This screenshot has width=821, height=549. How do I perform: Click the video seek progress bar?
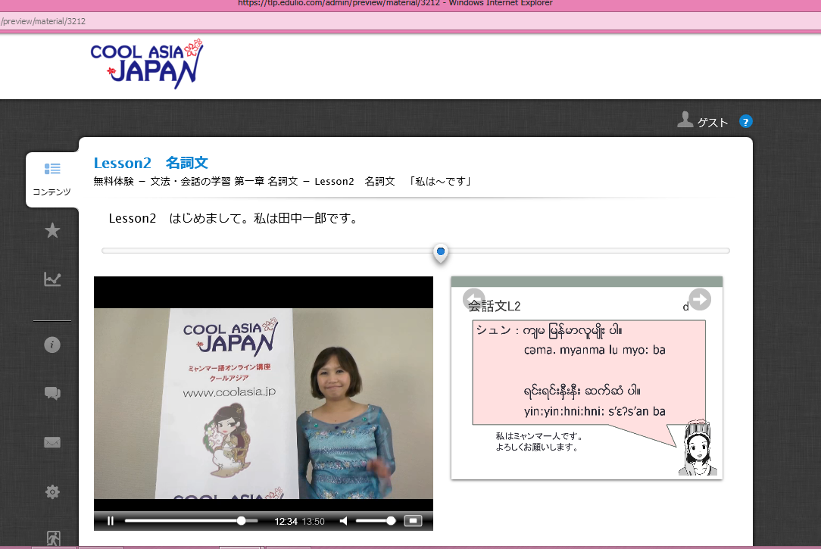189,521
